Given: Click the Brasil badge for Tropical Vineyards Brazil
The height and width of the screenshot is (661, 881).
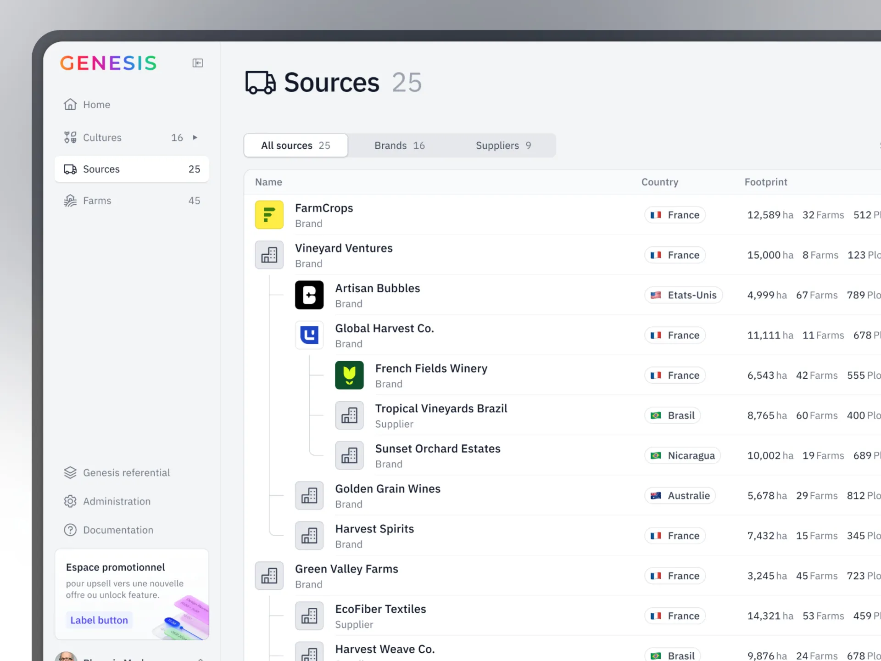Looking at the screenshot, I should (673, 415).
